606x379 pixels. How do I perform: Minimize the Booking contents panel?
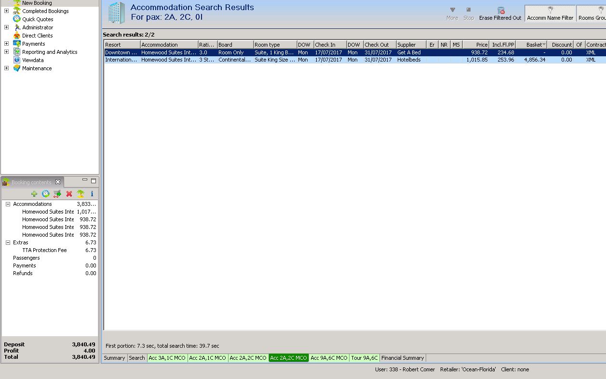pyautogui.click(x=85, y=180)
